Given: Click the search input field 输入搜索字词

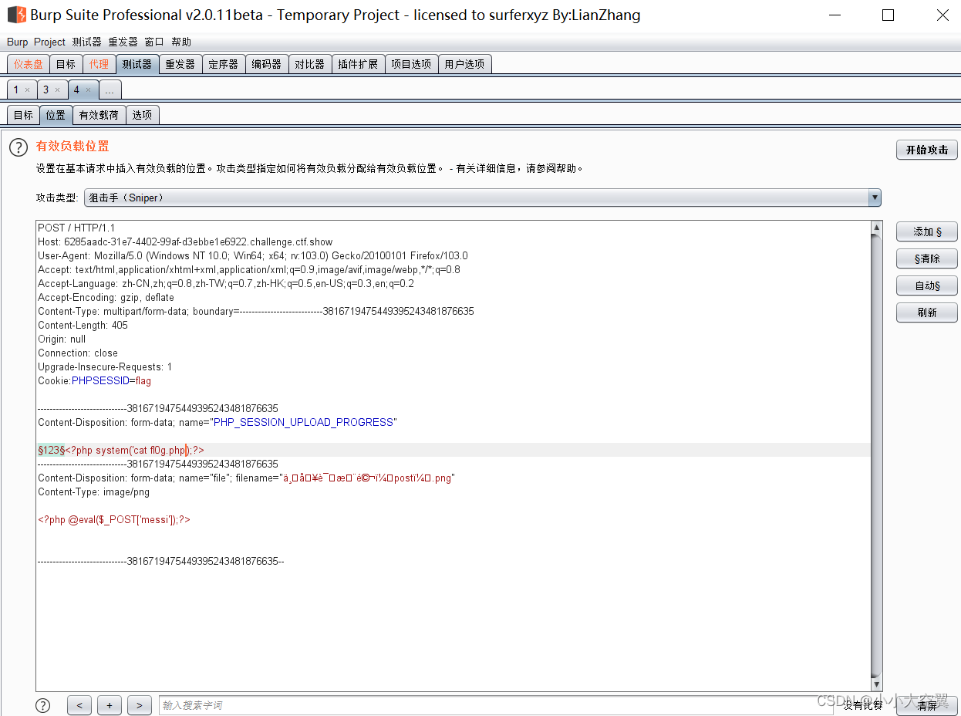Looking at the screenshot, I should click(496, 705).
